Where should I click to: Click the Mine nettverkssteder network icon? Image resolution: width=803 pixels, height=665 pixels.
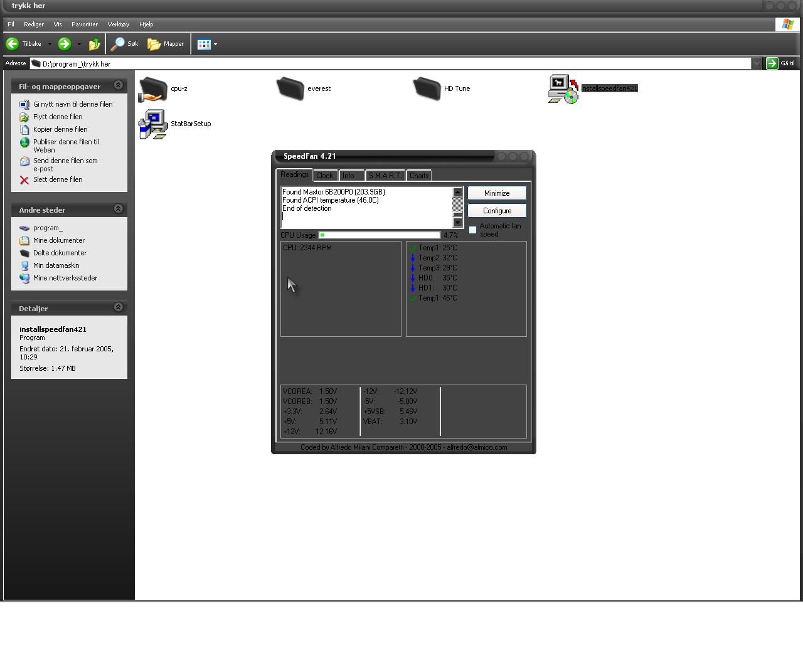[24, 278]
